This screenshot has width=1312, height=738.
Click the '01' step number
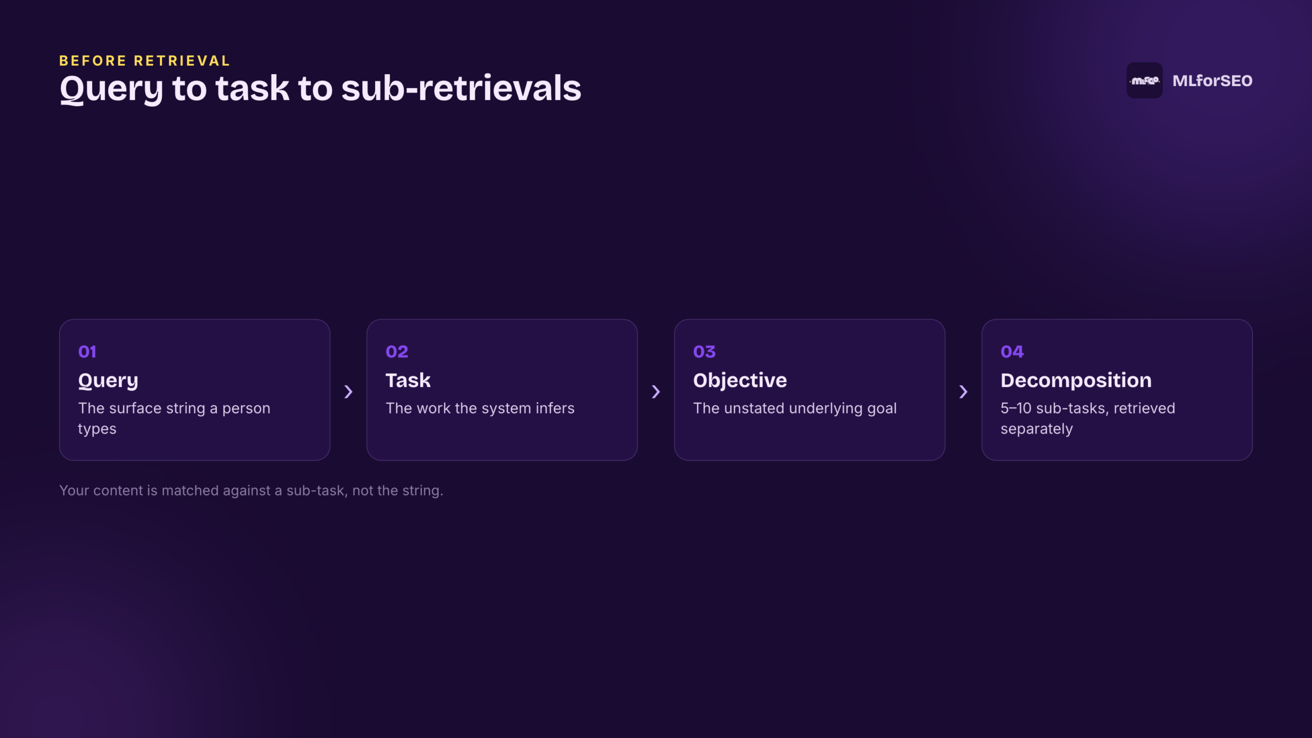coord(87,352)
